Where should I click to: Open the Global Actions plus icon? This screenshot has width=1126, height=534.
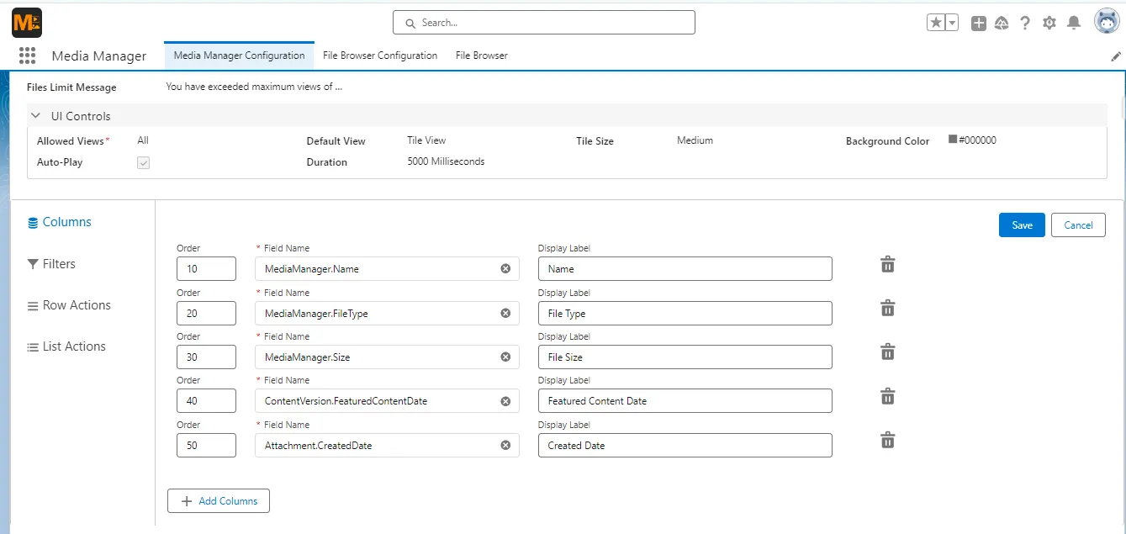tap(978, 23)
